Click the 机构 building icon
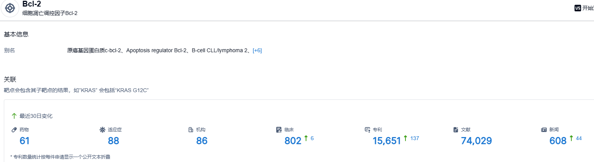The height and width of the screenshot is (162, 594). (190, 130)
